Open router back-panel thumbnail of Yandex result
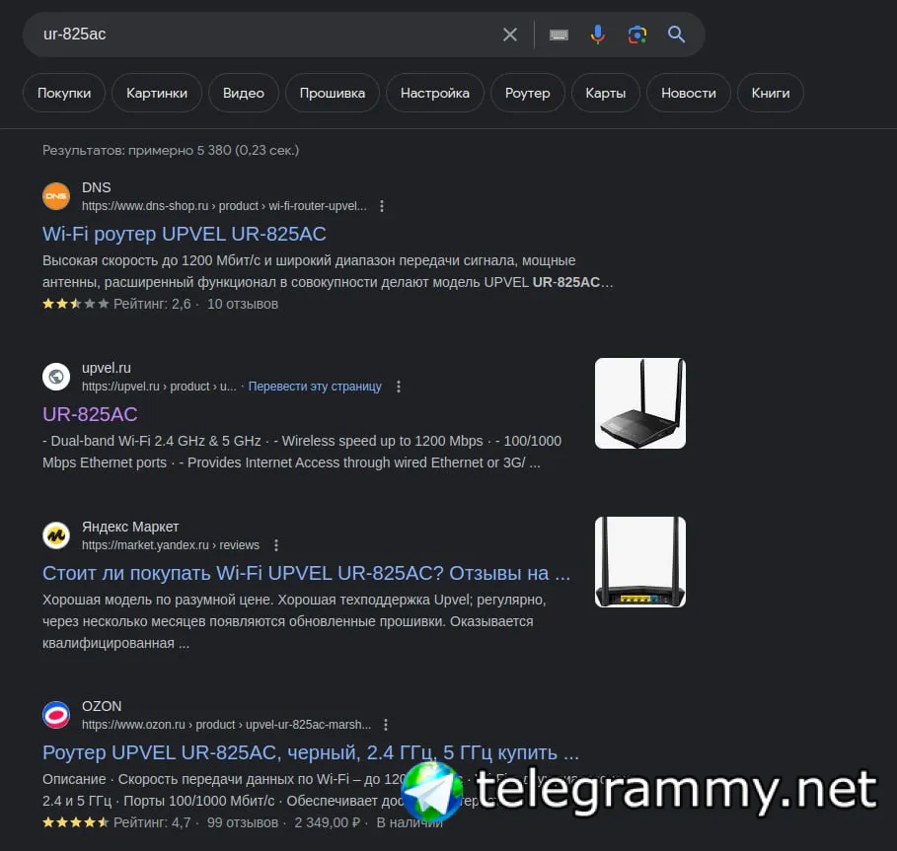Image resolution: width=897 pixels, height=851 pixels. coord(640,562)
